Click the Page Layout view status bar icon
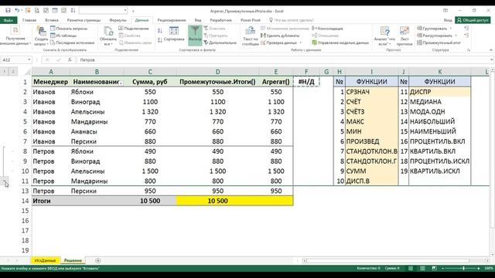Viewport: 495px width, 278px height. pyautogui.click(x=422, y=268)
